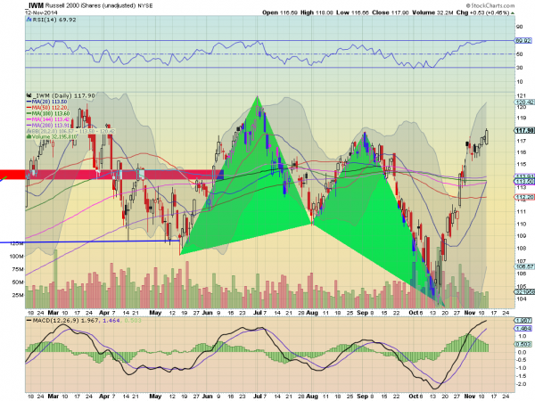
Task: Click the green up-arrow beside the Chg value
Action: tap(513, 13)
